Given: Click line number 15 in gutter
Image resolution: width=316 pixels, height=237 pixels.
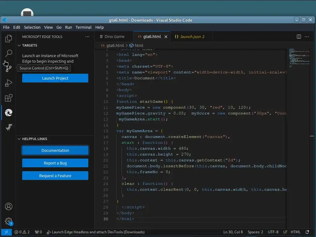Looking at the screenshot, I should click(106, 131).
